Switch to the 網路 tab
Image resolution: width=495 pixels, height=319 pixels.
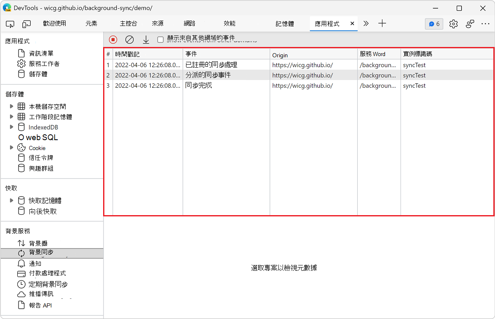(x=189, y=23)
